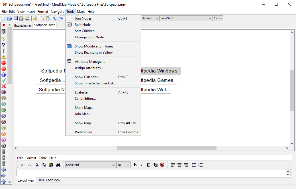Click the binoculars Find icon in note editor
This screenshot has width=296, height=189.
58,165
